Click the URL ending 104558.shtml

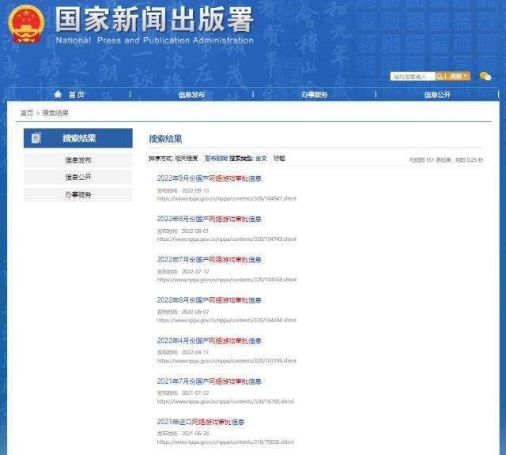point(227,280)
